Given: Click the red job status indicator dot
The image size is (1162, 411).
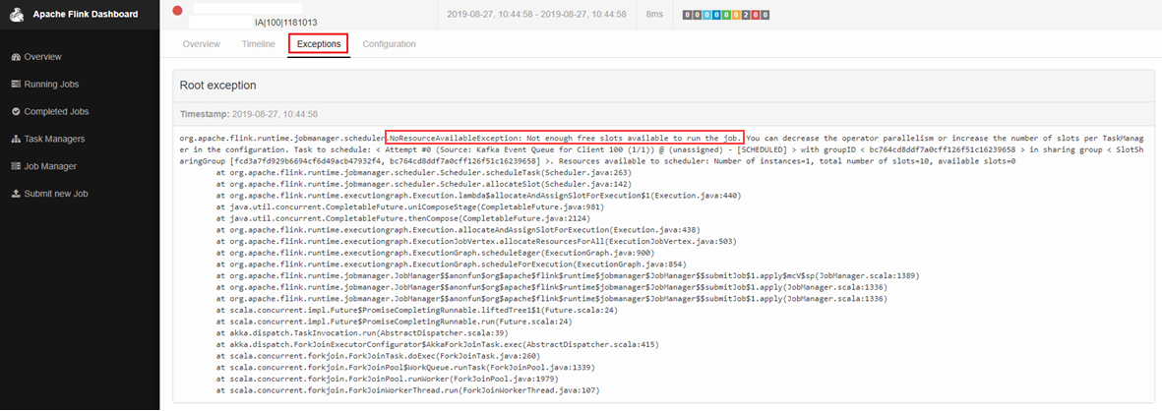Looking at the screenshot, I should [x=177, y=11].
